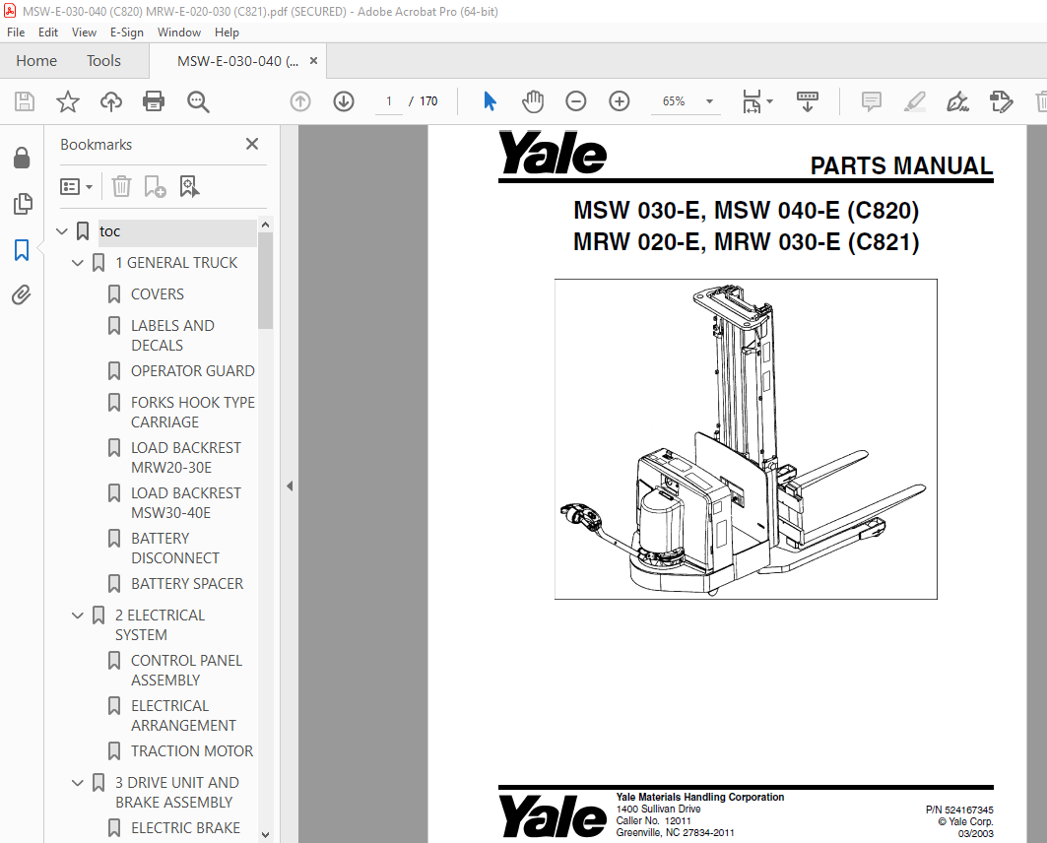Go to previous page arrow
The height and width of the screenshot is (843, 1047).
300,101
